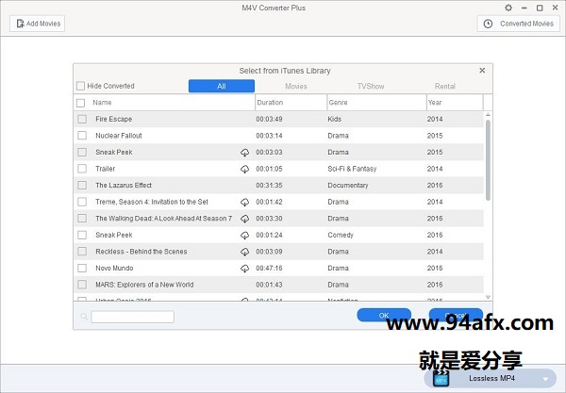Check the Reckless - Behind the Scenes checkbox
This screenshot has width=566, height=393.
82,252
